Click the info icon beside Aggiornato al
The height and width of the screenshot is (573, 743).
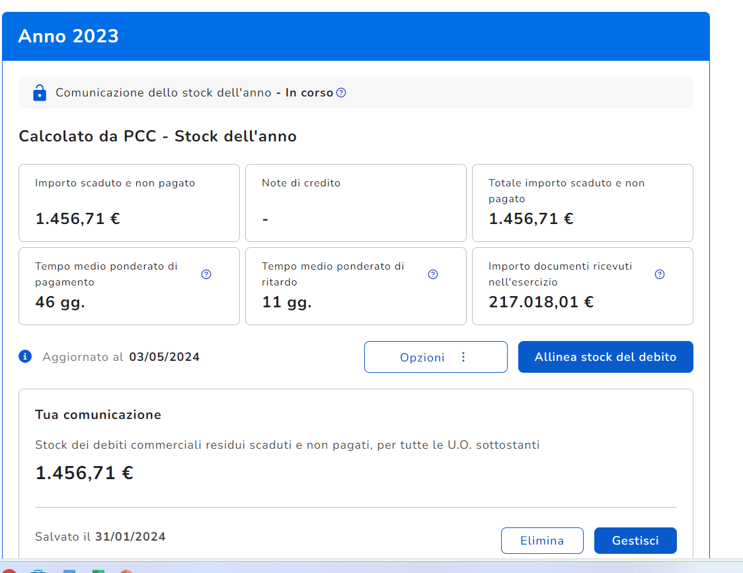point(26,357)
